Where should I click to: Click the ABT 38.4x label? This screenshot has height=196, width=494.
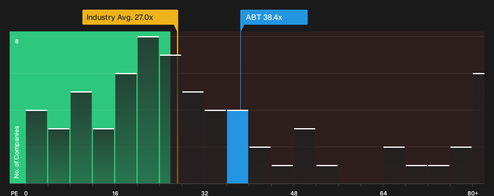tap(274, 17)
